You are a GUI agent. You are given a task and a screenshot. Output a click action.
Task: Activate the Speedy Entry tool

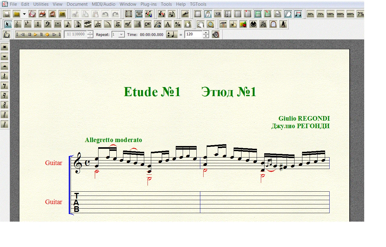[78, 24]
